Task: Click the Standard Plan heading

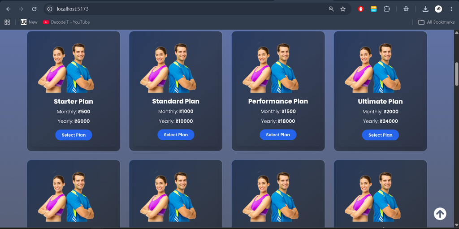Action: 176,101
